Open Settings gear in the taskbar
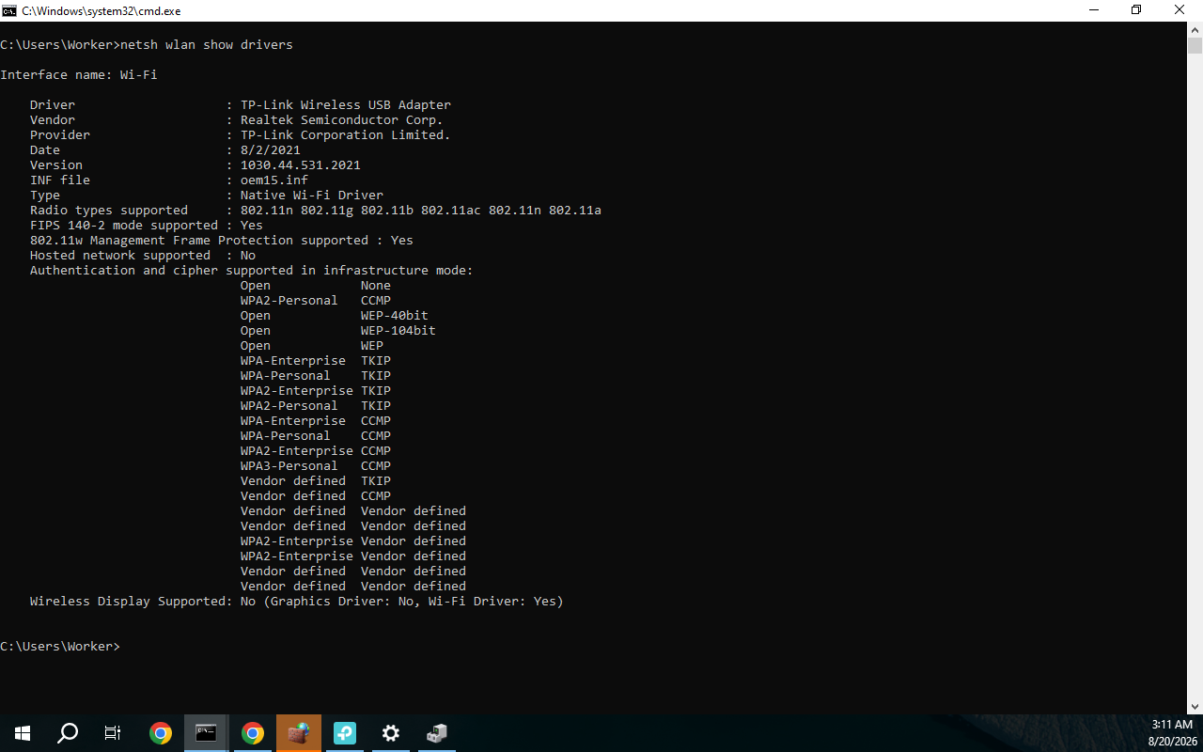This screenshot has height=752, width=1203. pos(391,733)
